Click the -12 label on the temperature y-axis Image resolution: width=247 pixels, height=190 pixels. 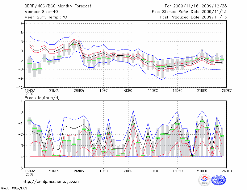tap(20, 87)
